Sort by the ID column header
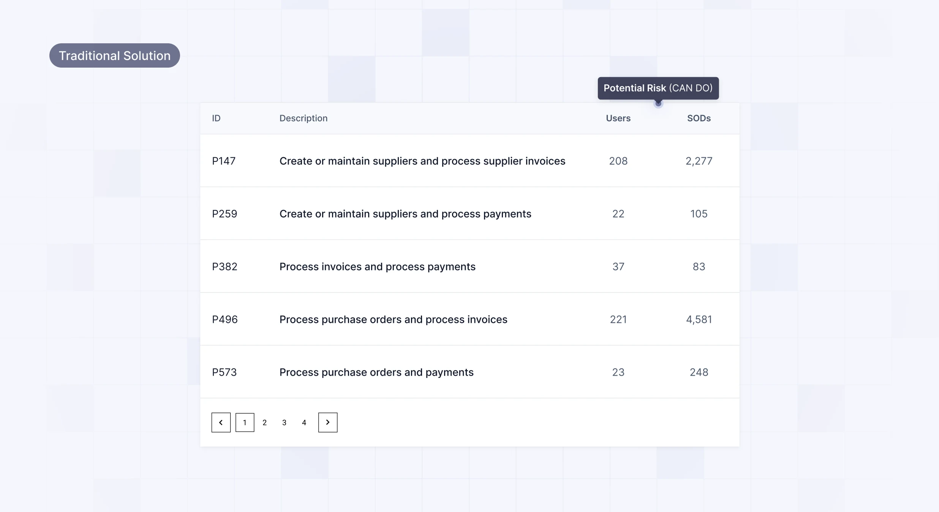This screenshot has height=512, width=939. [x=216, y=118]
